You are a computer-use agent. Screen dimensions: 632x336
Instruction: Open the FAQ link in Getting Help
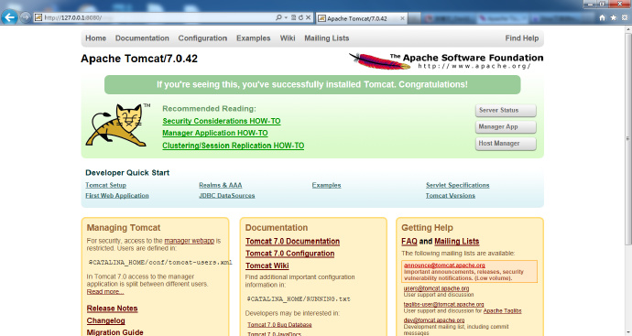click(409, 242)
